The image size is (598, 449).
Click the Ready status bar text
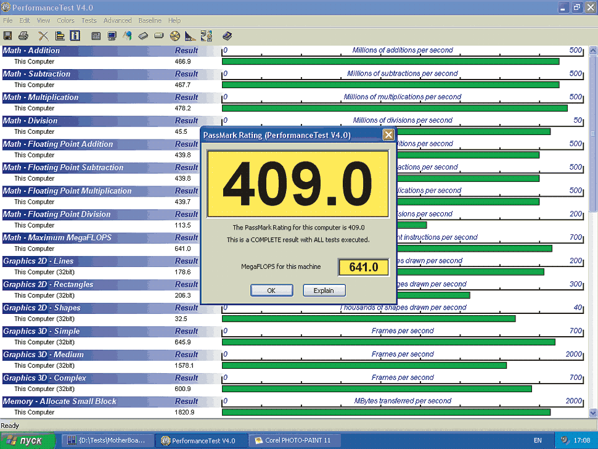point(10,426)
